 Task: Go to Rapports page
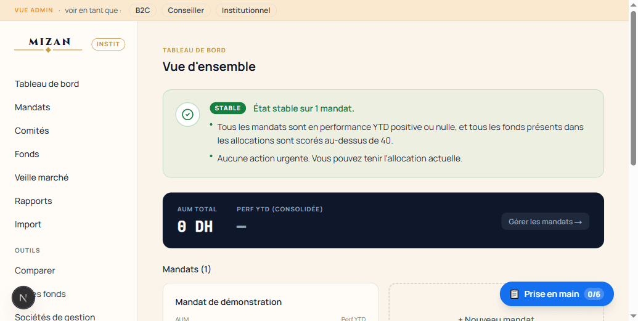click(x=33, y=201)
